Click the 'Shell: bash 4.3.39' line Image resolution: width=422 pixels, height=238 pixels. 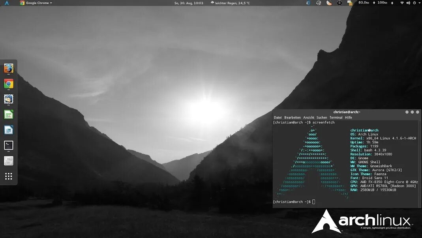pyautogui.click(x=368, y=150)
